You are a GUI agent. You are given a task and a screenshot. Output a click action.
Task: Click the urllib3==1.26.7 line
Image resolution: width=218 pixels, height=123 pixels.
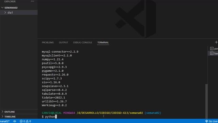(54, 101)
